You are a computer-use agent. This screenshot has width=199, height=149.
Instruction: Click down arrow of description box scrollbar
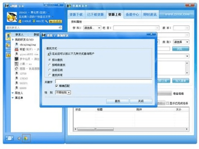click(x=187, y=73)
